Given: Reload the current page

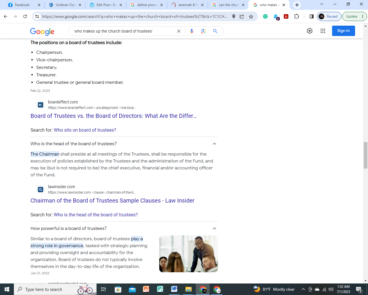Looking at the screenshot, I should pyautogui.click(x=25, y=16).
